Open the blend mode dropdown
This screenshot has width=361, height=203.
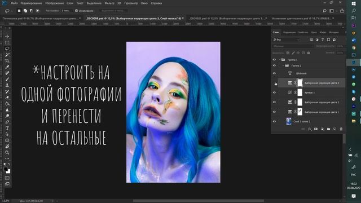293,46
